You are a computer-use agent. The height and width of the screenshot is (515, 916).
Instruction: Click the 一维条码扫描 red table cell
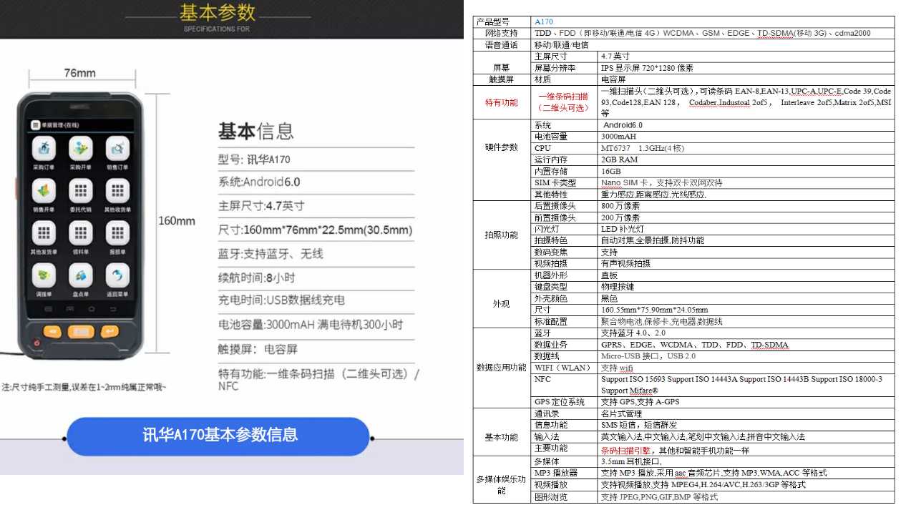coord(563,102)
